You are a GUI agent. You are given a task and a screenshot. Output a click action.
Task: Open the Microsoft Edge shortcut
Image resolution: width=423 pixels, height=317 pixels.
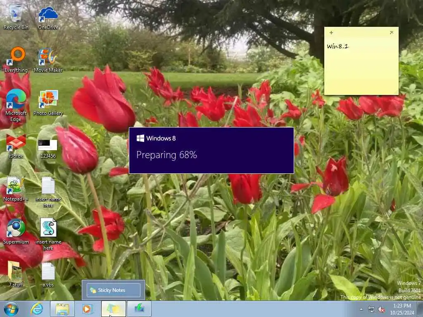16,105
